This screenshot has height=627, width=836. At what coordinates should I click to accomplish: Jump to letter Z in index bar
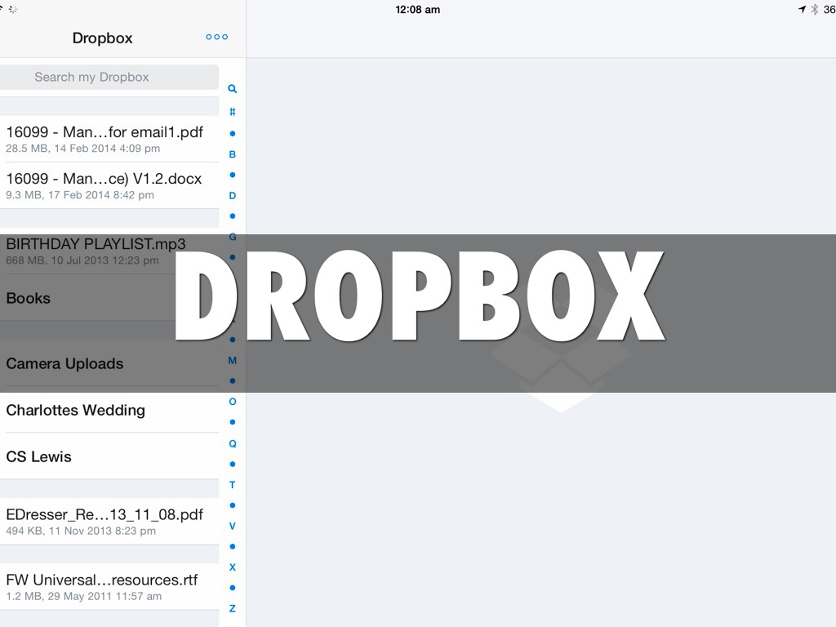232,608
